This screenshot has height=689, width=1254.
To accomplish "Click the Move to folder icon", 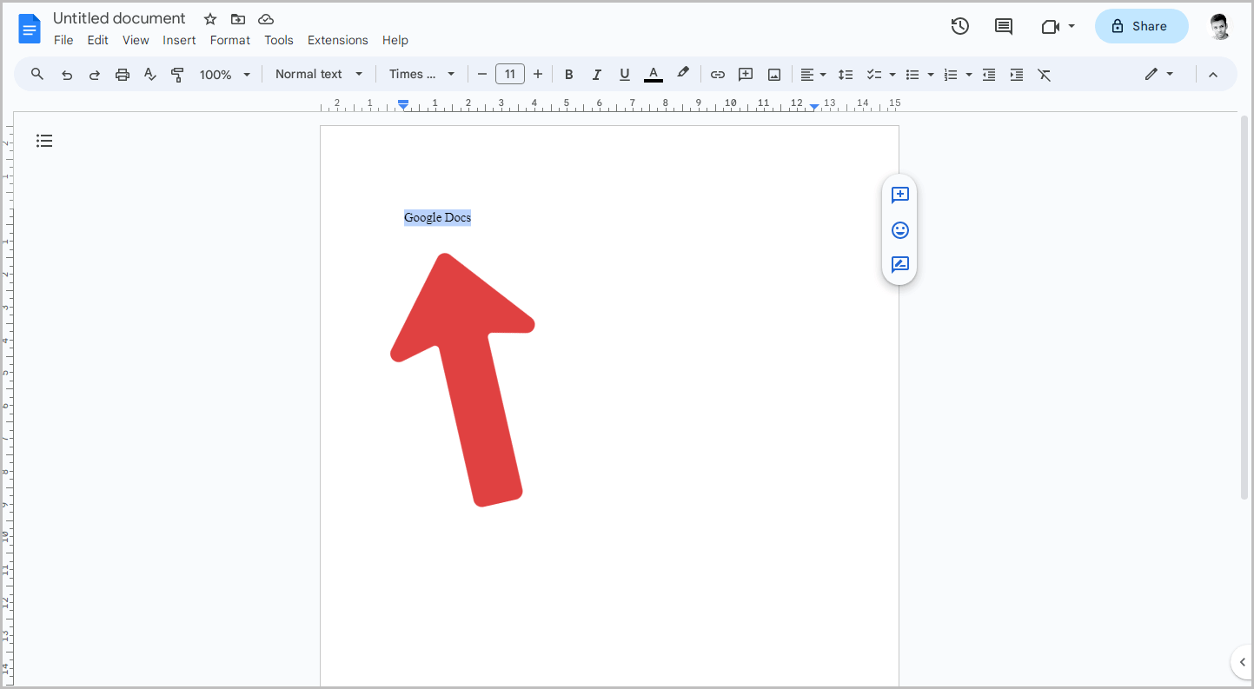I will tap(238, 19).
